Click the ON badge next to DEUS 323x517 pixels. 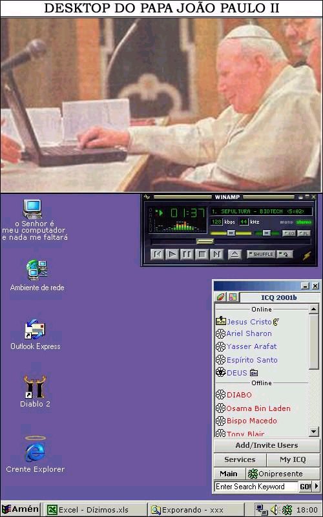[253, 373]
